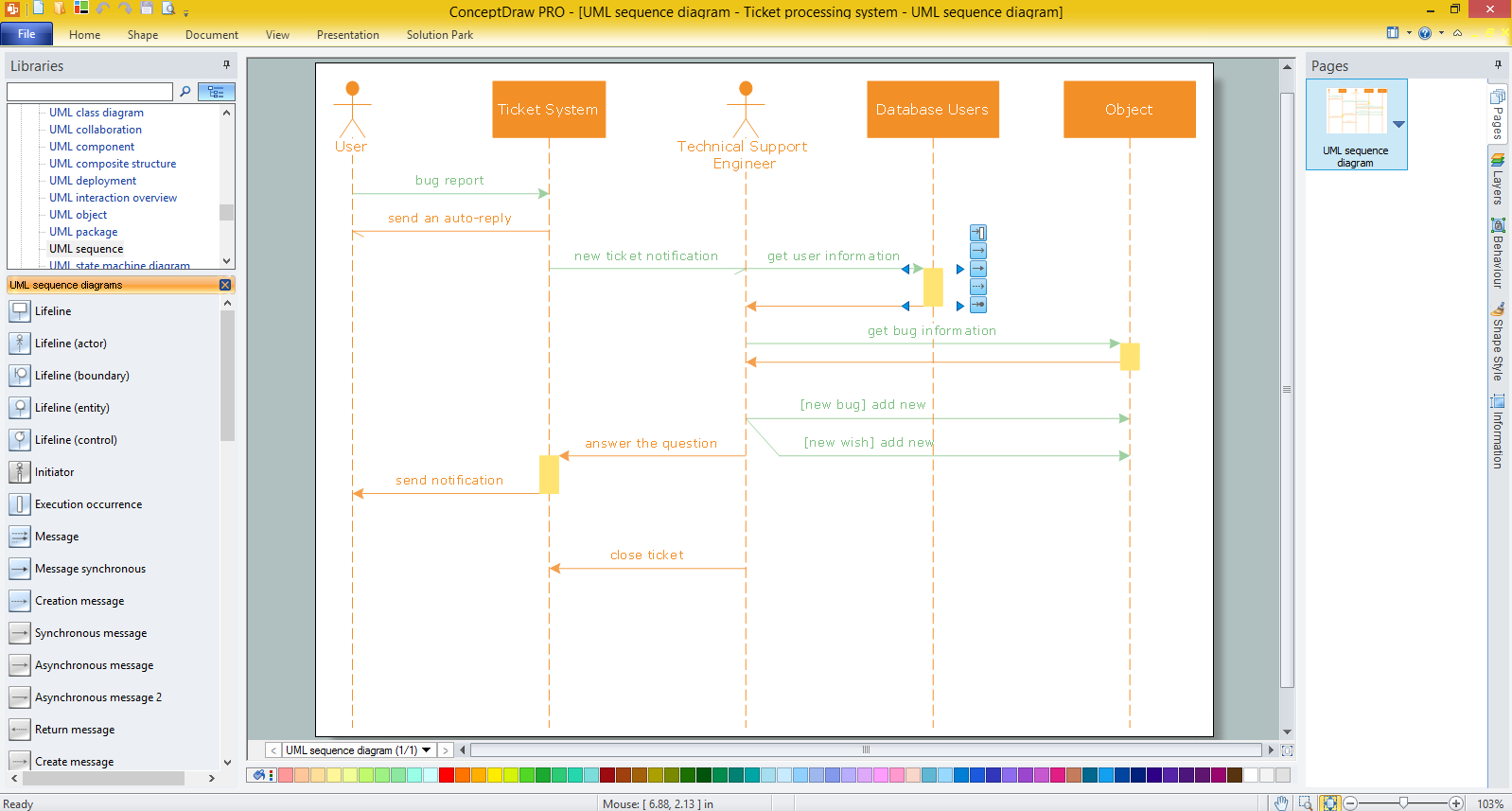Open the Shape Style side panel
The image size is (1512, 811).
click(x=1498, y=342)
